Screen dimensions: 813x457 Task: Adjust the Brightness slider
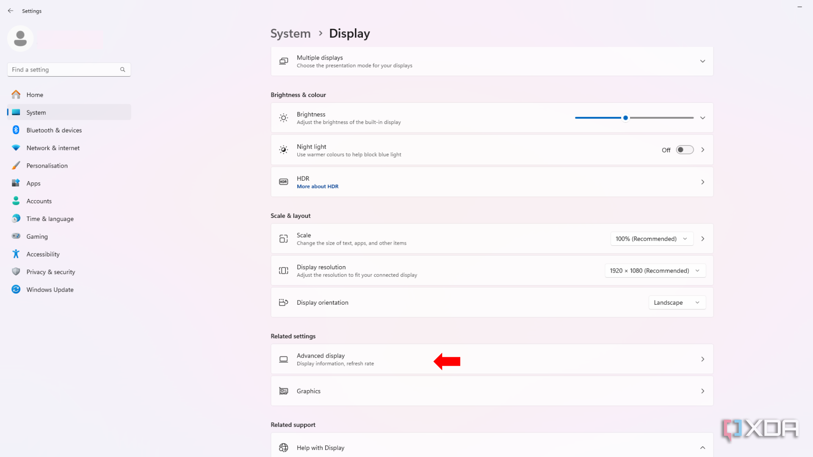(625, 118)
